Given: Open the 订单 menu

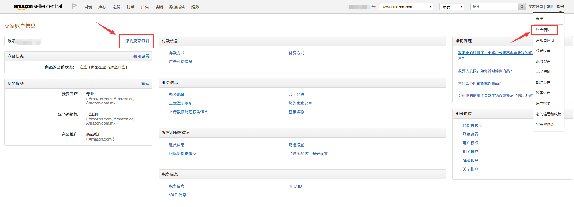Looking at the screenshot, I should (131, 7).
